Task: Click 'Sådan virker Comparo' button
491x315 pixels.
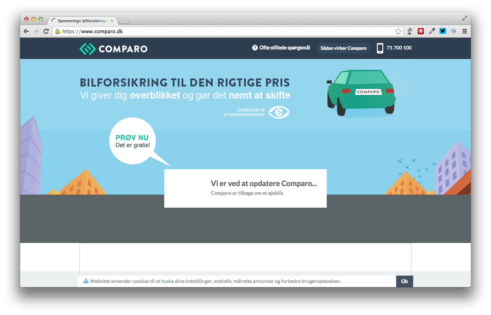Action: [x=343, y=48]
